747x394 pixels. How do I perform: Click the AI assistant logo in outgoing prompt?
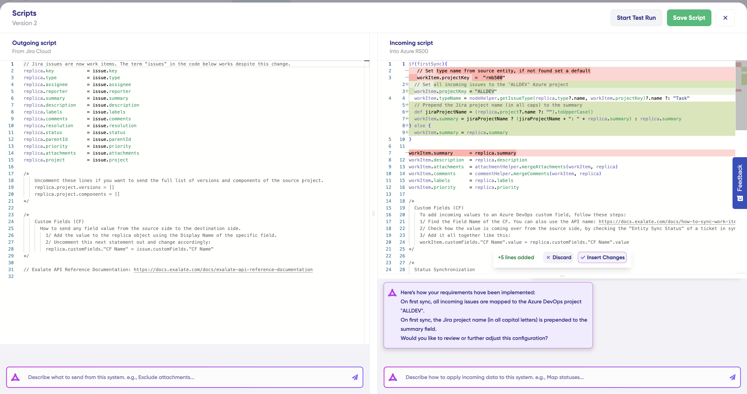(15, 377)
